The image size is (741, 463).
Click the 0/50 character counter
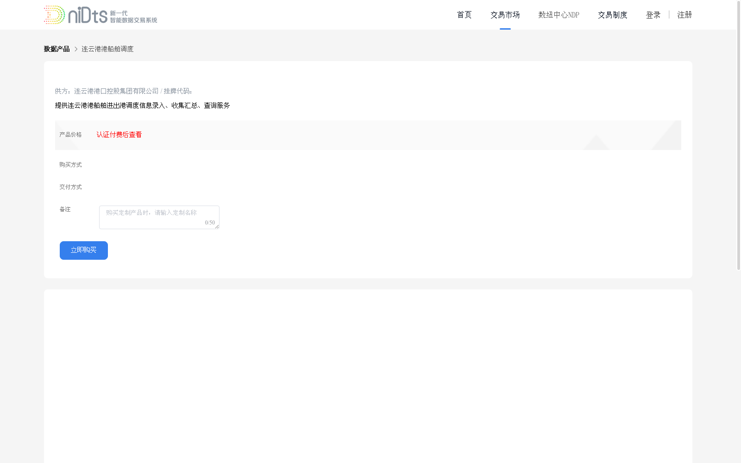click(210, 223)
